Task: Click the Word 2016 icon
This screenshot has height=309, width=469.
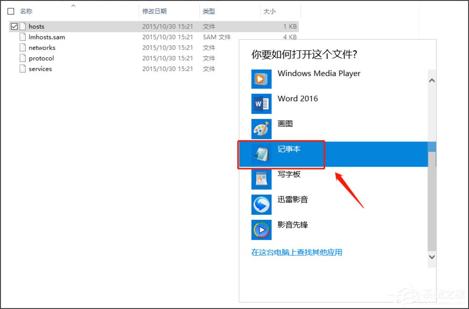Action: coord(261,104)
